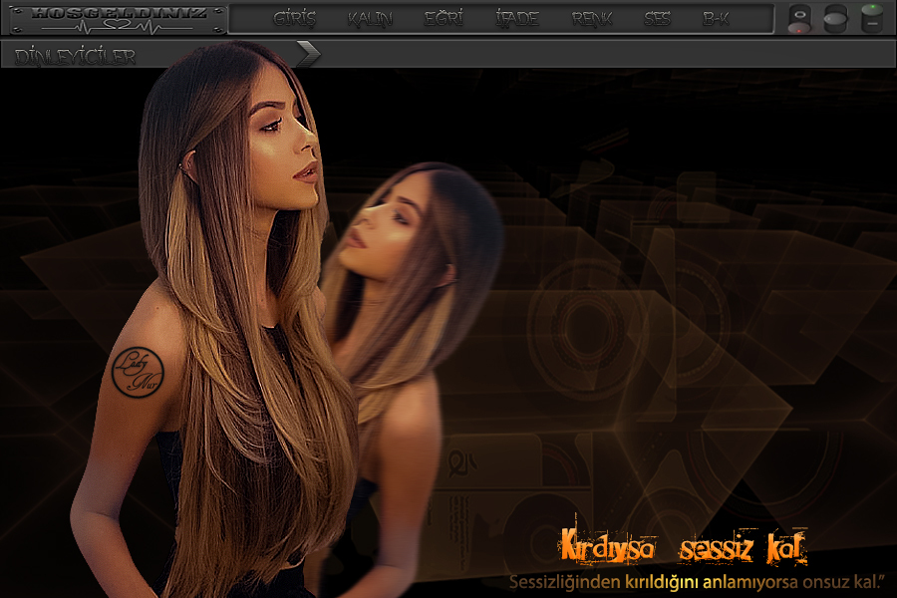Viewport: 897px width, 598px height.
Task: Click the 'Sessizliğinden kırıldığını' quote line
Action: pyautogui.click(x=698, y=581)
